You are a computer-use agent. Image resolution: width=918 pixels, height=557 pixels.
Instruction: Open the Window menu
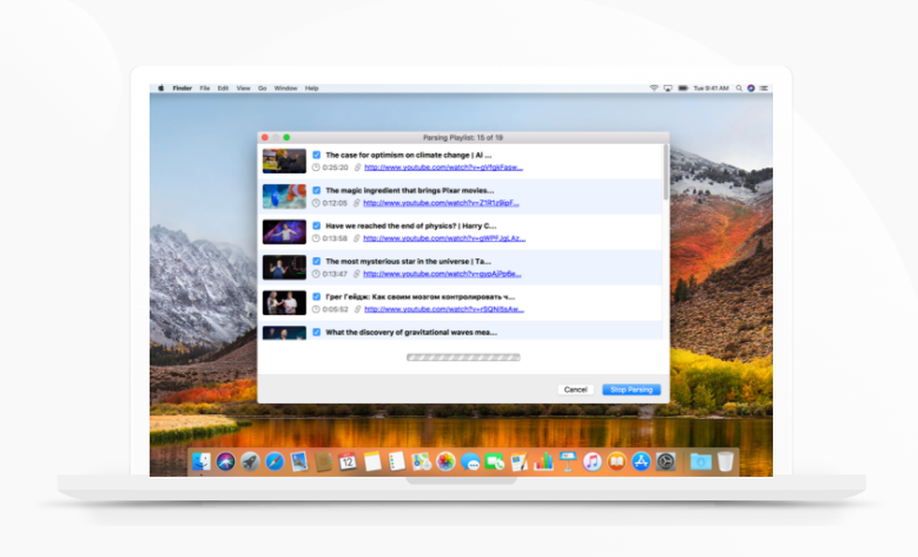pyautogui.click(x=286, y=88)
